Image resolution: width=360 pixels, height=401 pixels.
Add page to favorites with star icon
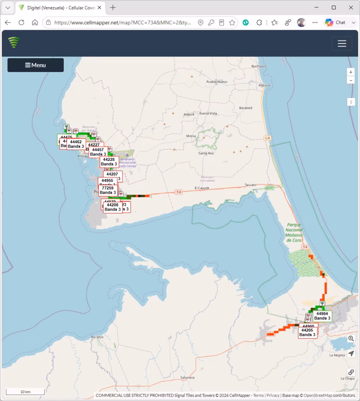232,22
